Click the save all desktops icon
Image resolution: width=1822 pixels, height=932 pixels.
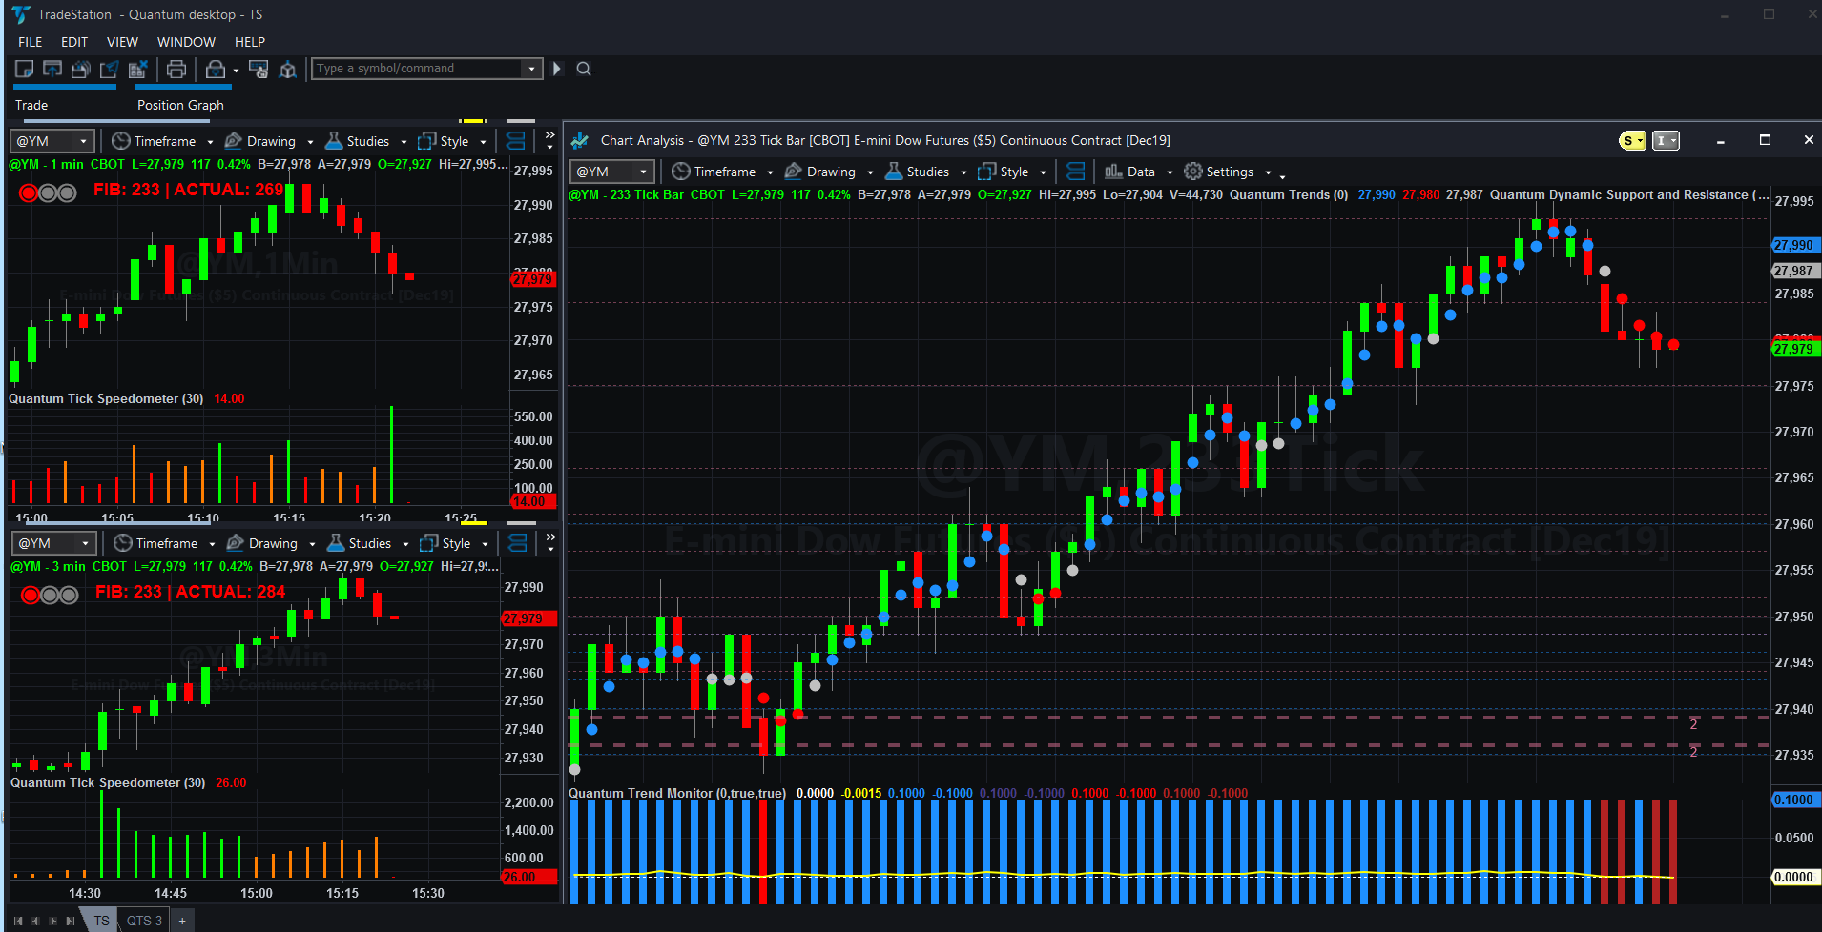point(81,69)
